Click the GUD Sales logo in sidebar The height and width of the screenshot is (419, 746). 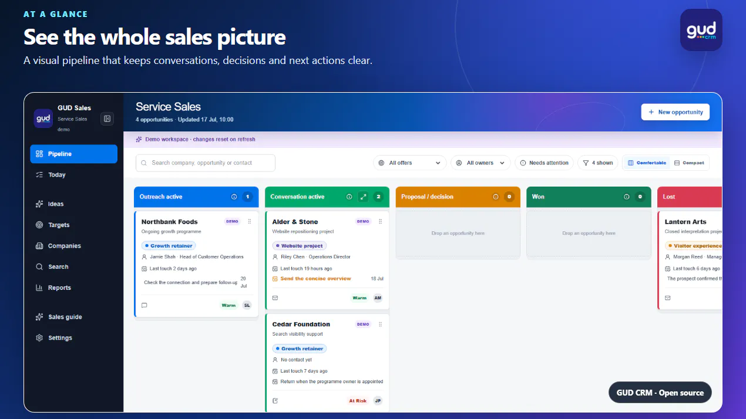pos(43,119)
